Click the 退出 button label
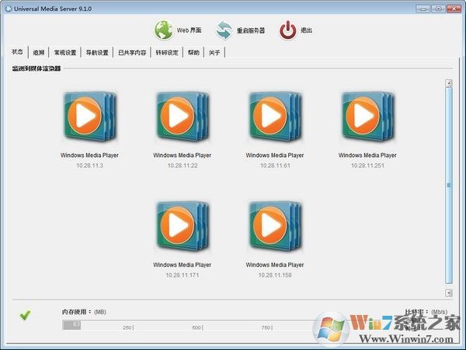Viewport: 466px width, 350px height. (x=307, y=30)
